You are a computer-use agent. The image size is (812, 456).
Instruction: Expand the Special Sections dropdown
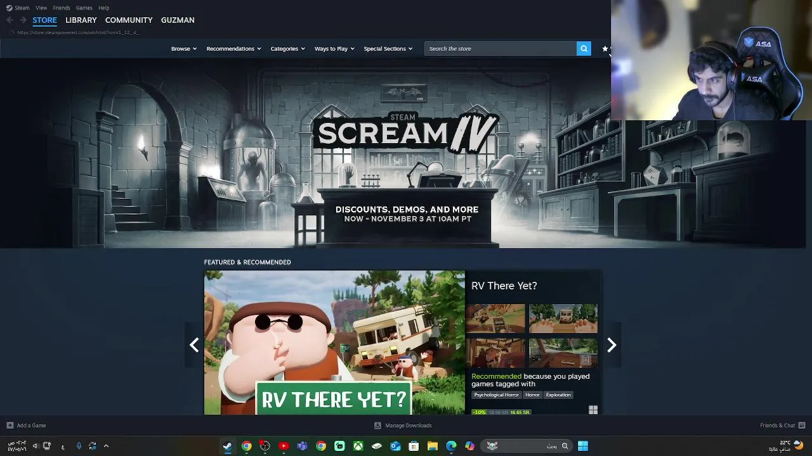388,49
